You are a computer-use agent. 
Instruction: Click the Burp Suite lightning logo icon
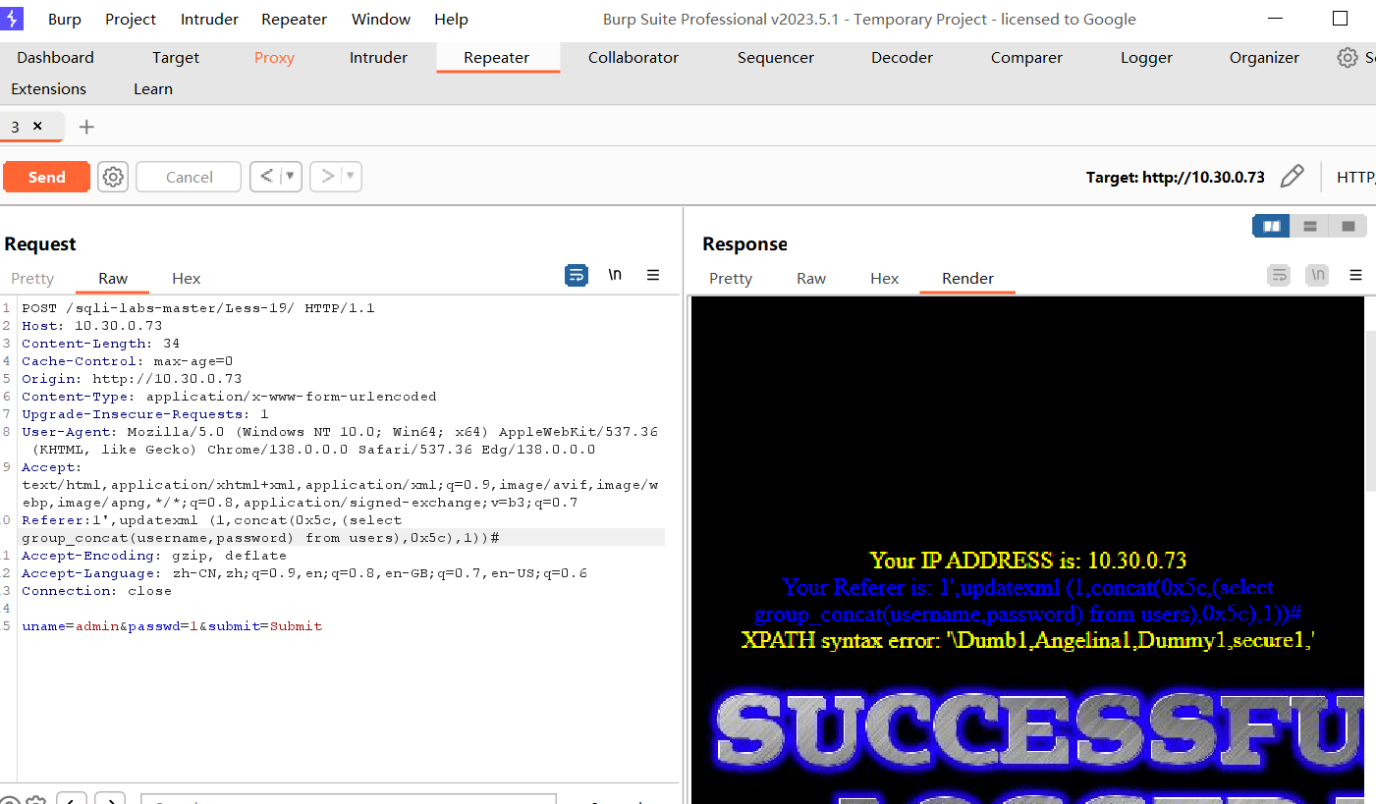pos(13,19)
